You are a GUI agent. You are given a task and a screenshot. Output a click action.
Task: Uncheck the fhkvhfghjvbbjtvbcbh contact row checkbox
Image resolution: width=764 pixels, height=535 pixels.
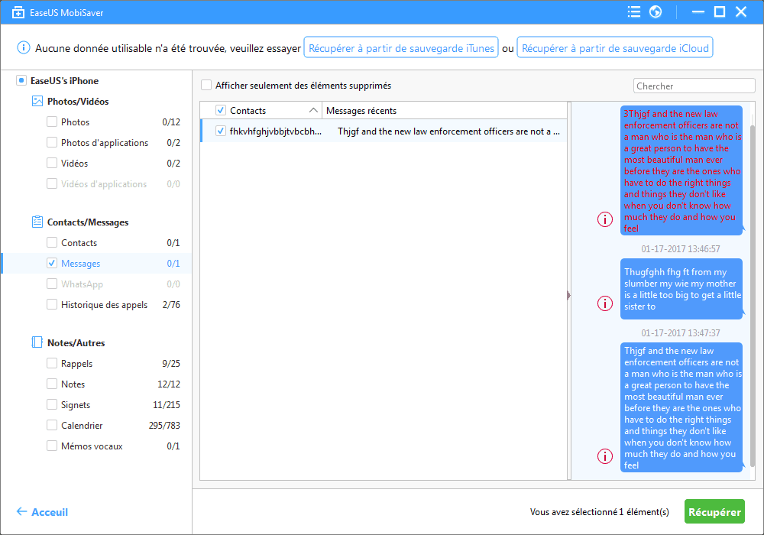(221, 131)
